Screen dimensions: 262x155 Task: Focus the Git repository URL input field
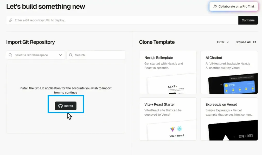click(x=122, y=20)
